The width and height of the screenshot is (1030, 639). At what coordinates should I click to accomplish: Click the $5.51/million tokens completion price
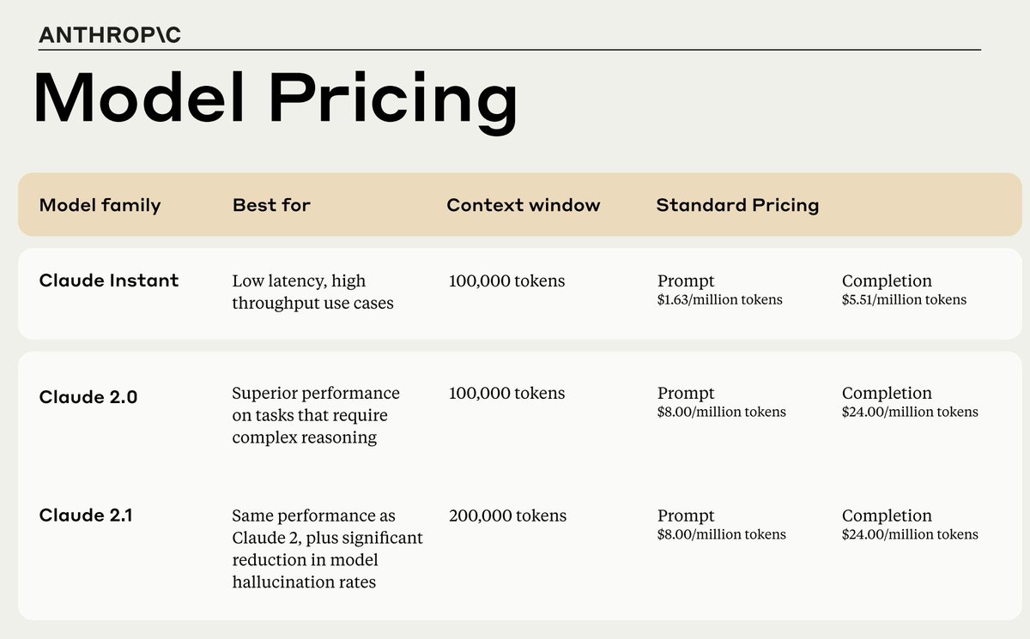click(904, 300)
